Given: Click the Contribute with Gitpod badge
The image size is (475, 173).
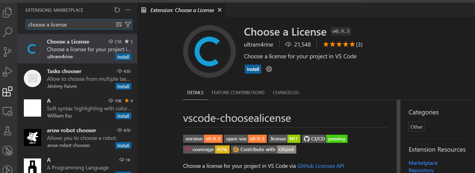Looking at the screenshot, I should pyautogui.click(x=264, y=149).
